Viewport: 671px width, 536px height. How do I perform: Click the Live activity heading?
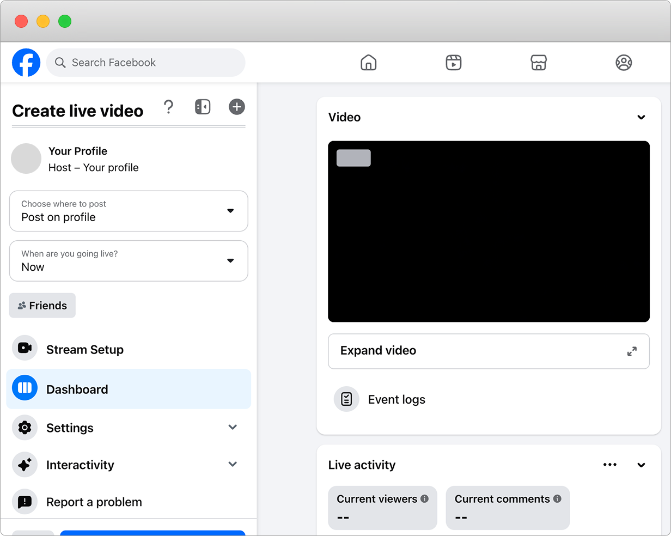pyautogui.click(x=362, y=465)
